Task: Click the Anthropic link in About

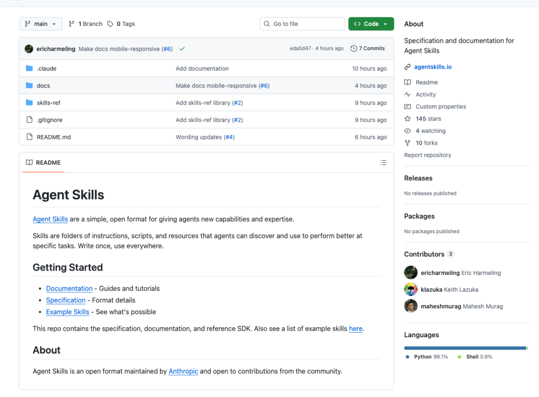Action: pos(183,372)
